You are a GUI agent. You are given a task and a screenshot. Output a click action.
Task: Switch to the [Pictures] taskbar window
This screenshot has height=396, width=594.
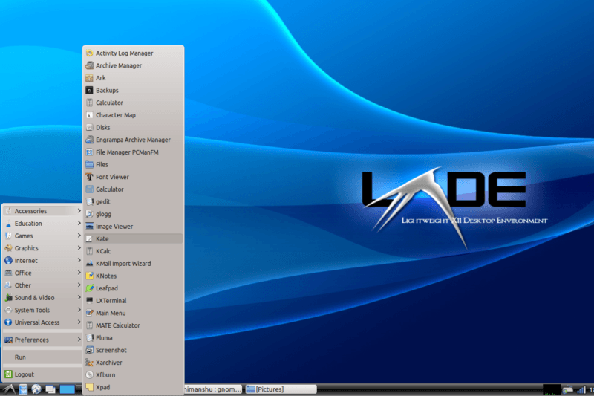281,389
